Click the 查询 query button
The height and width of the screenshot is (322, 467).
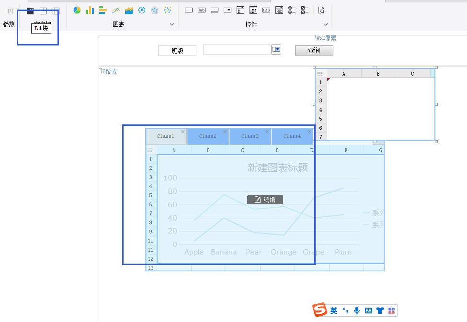point(314,50)
